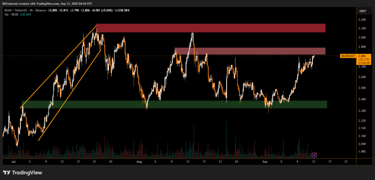Click the purple lightning event icon

tap(314, 155)
